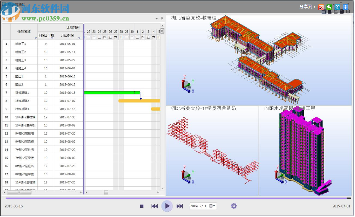355x217 pixels.
Task: Click the layered stack icon top-right
Action: point(348,12)
